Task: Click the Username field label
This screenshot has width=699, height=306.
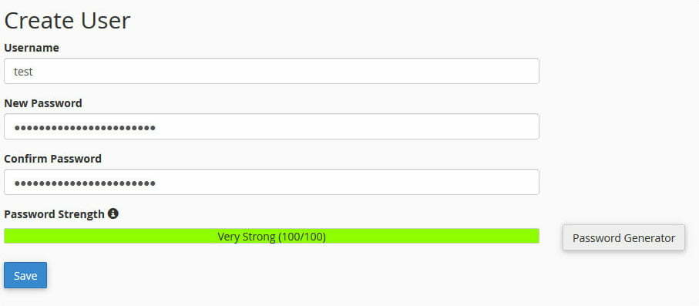Action: tap(32, 48)
